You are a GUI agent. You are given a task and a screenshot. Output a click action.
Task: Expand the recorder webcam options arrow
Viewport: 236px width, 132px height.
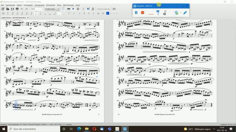[181, 13]
